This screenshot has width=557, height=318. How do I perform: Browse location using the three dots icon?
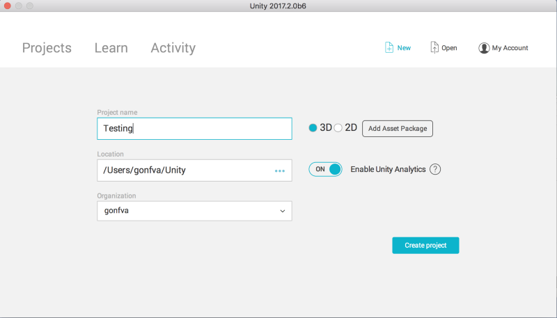coord(280,171)
